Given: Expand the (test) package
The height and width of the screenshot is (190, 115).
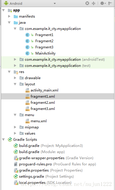Looking at the screenshot, I should [15, 66].
